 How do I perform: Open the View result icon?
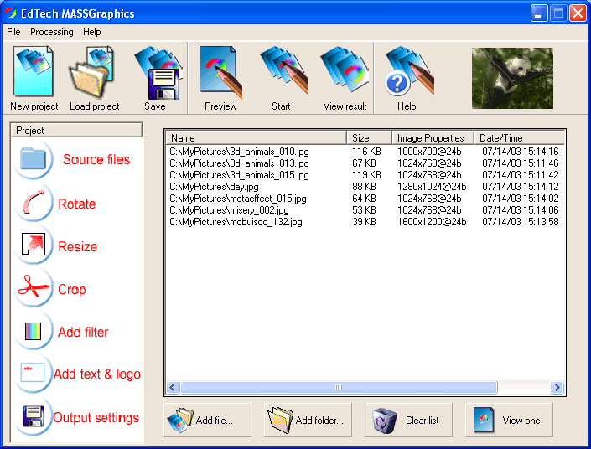tap(345, 70)
